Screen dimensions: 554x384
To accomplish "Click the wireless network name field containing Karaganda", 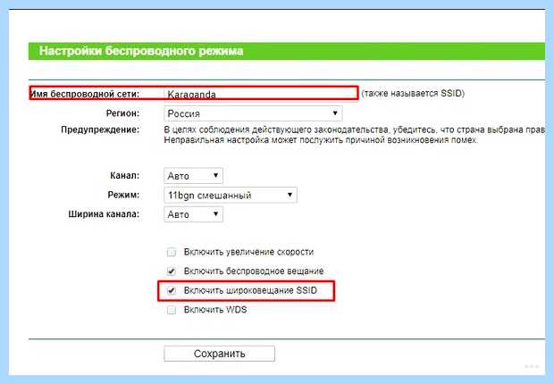I will [x=261, y=94].
